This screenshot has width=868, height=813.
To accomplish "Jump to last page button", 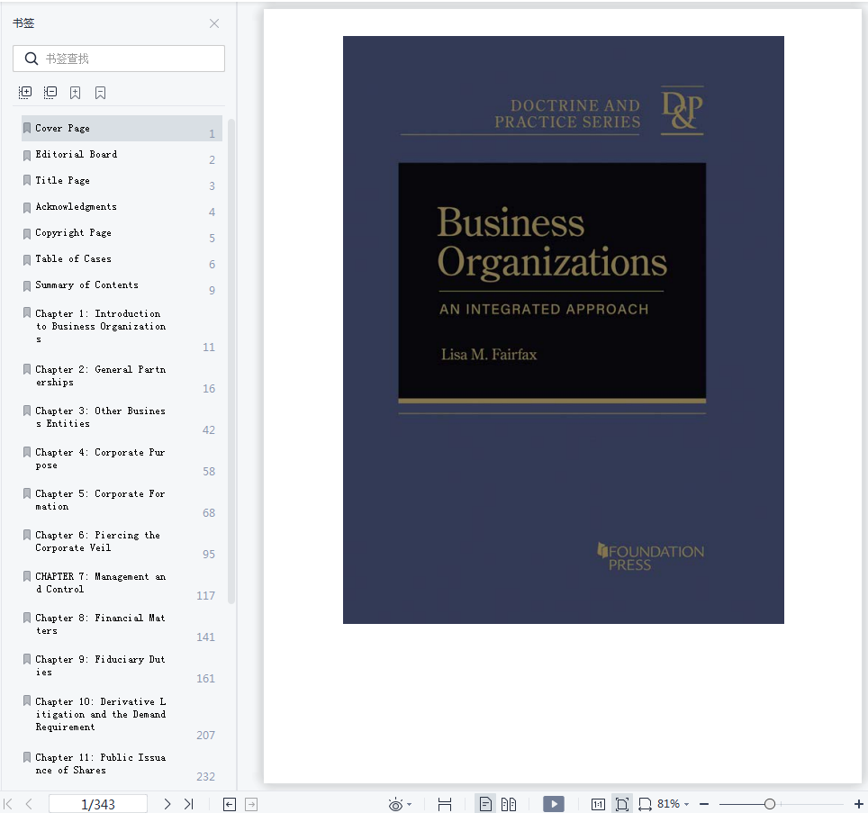I will click(189, 804).
